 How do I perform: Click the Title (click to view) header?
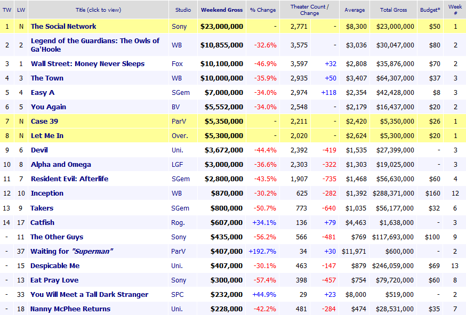click(x=98, y=10)
